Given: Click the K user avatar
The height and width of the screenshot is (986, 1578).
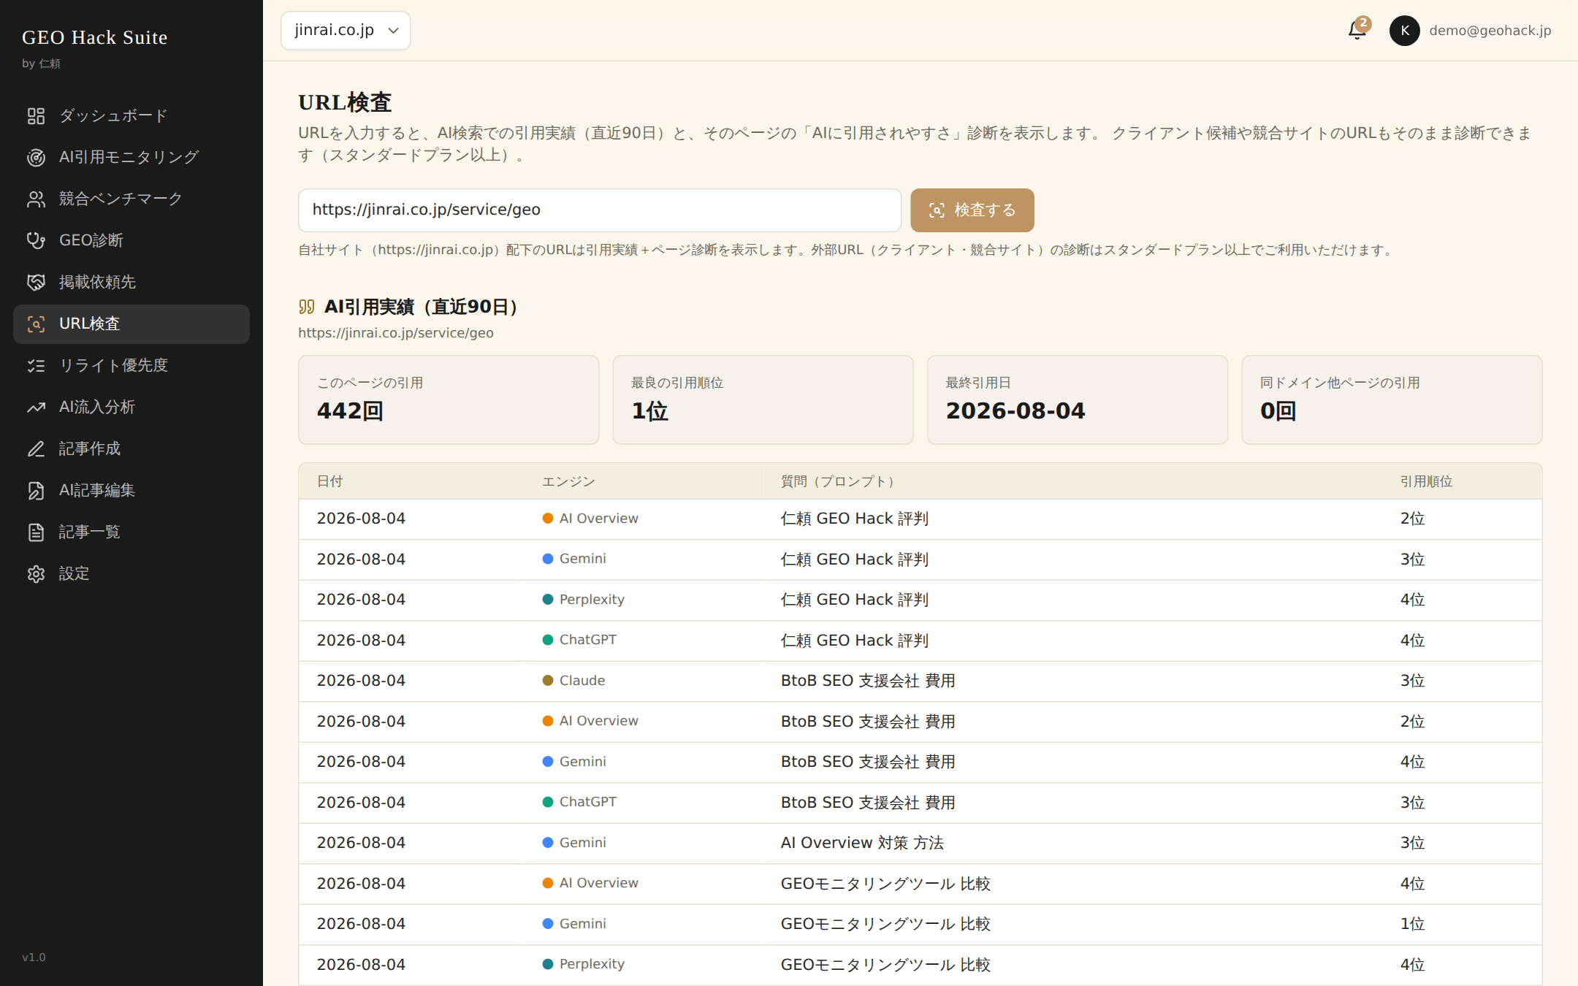Looking at the screenshot, I should pyautogui.click(x=1404, y=31).
